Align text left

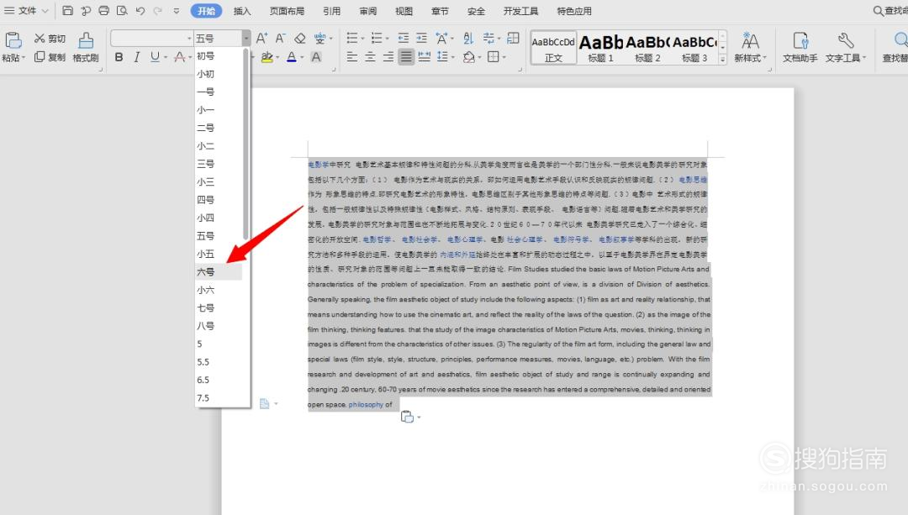tap(351, 56)
